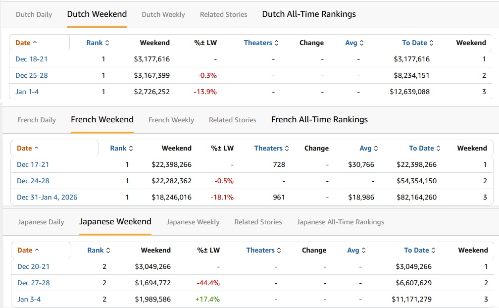Sort the Dutch table by Date

[x=26, y=43]
